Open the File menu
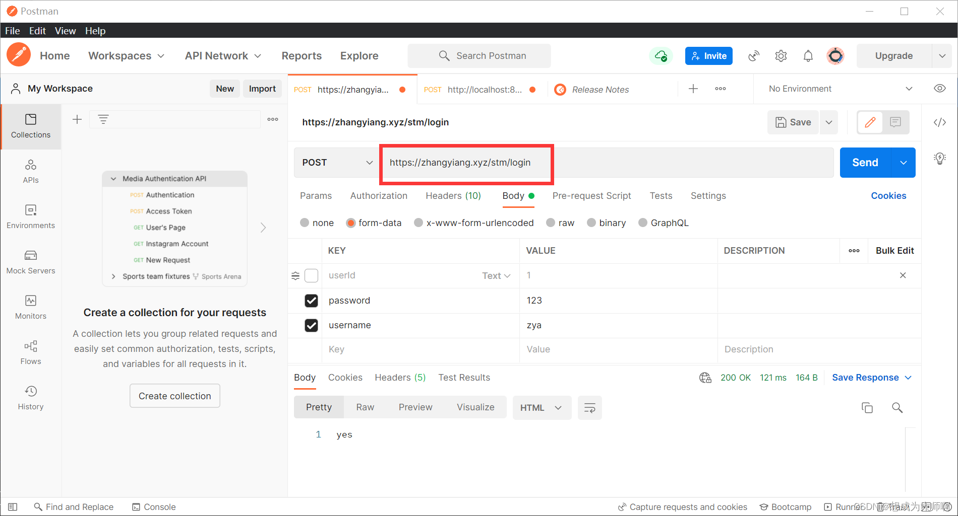958x516 pixels. 13,31
